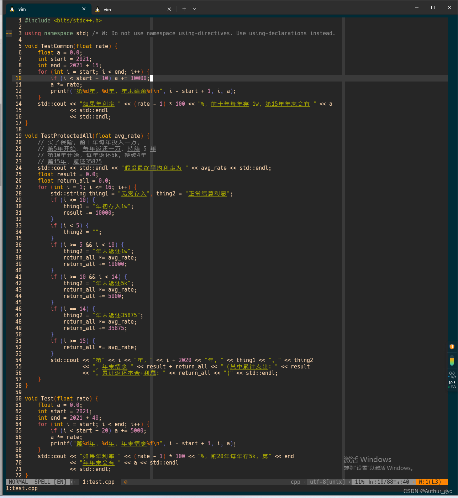Click the orange shield icon on right widget
Image resolution: width=458 pixels, height=498 pixels.
(452, 346)
